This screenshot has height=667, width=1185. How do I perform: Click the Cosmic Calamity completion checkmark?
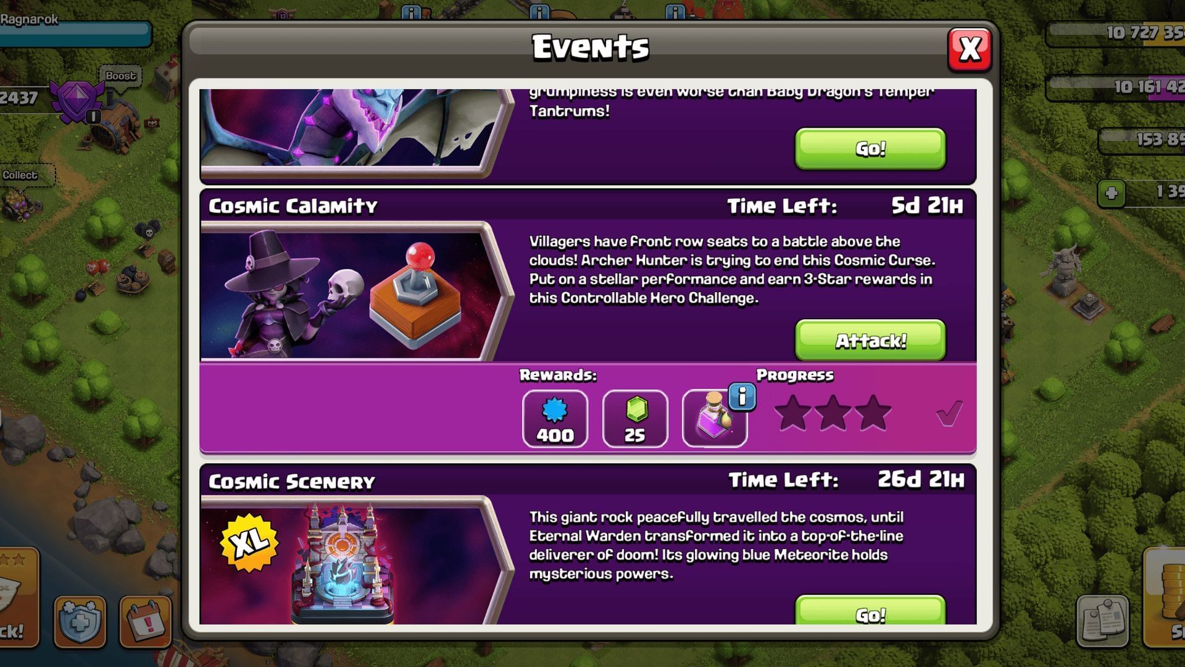click(949, 413)
